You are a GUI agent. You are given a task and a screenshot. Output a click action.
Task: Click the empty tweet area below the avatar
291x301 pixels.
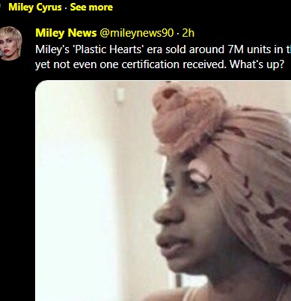[17, 174]
